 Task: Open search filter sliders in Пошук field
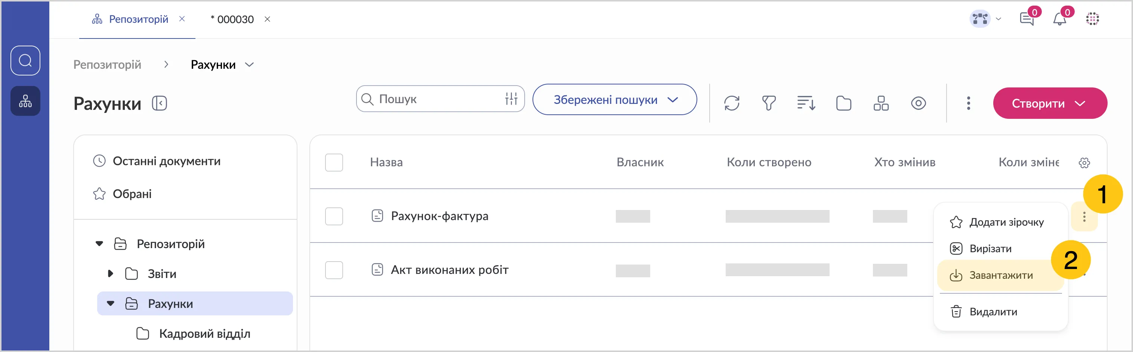click(x=511, y=99)
